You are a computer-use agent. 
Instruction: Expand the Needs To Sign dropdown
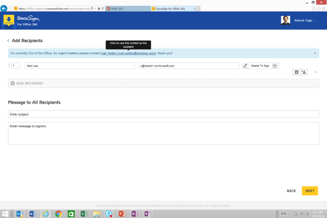(275, 66)
